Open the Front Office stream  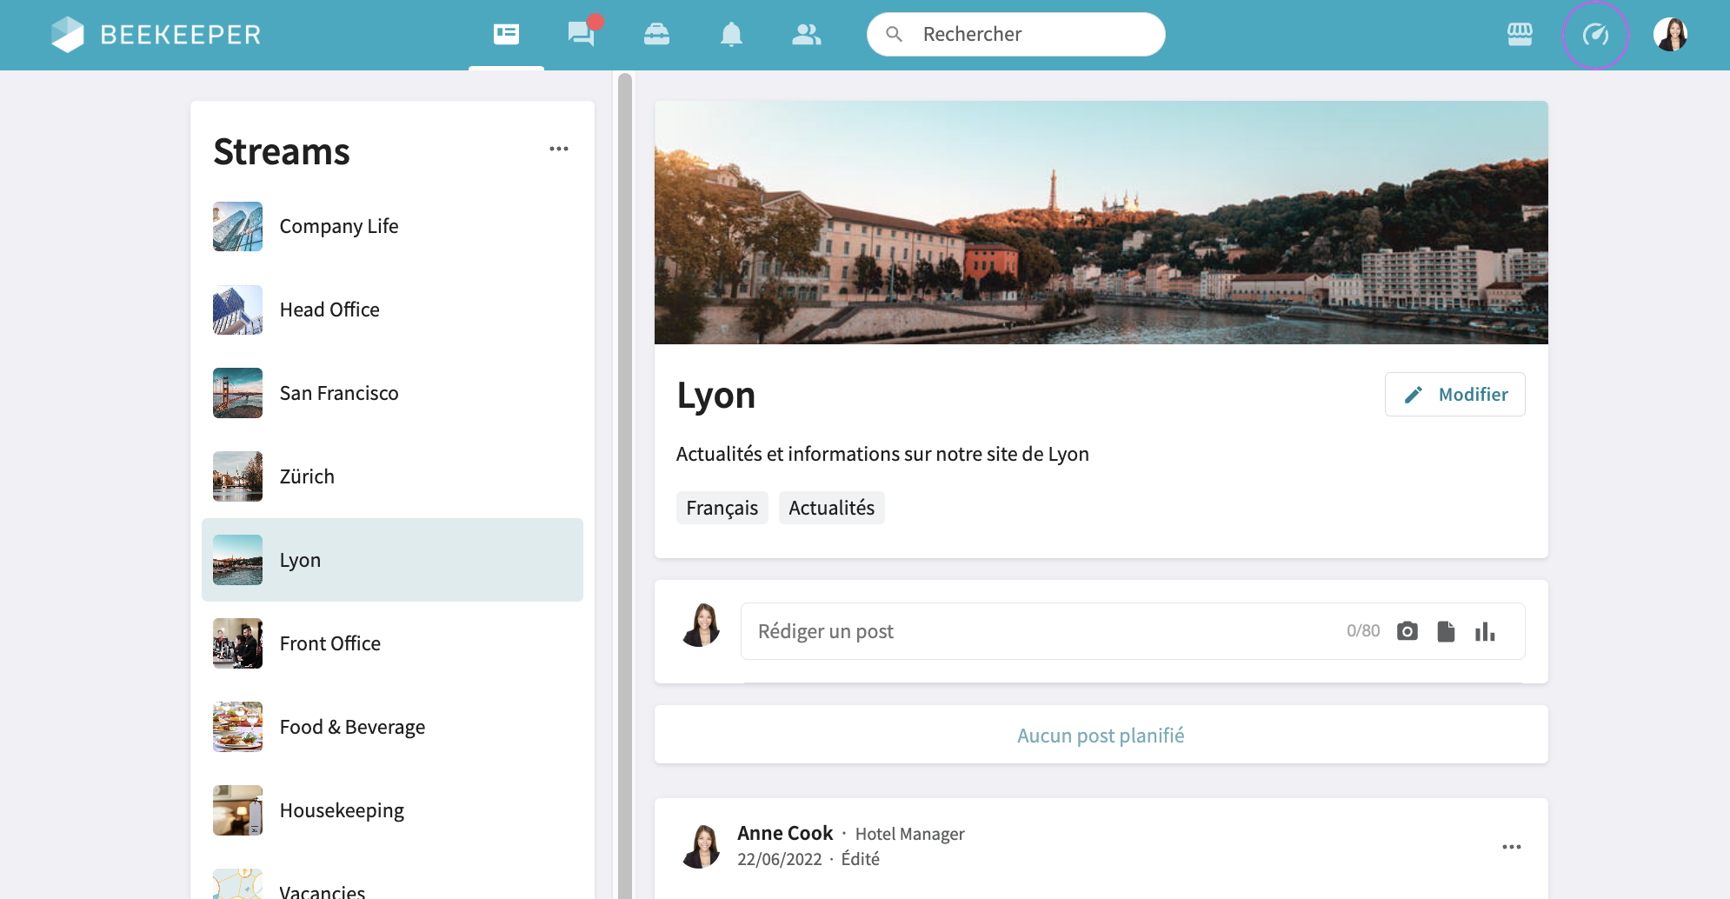click(392, 643)
